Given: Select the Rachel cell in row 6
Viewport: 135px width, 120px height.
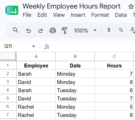Looking at the screenshot, I should 36,106.
